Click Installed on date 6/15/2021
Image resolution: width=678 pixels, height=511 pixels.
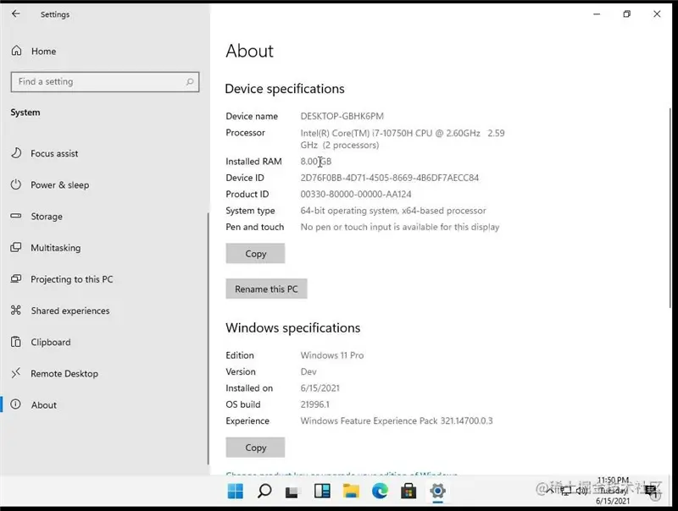320,388
